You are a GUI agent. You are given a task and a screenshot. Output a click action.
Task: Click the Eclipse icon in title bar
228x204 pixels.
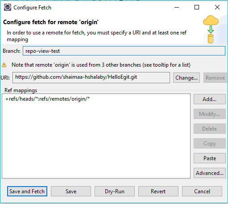8,7
